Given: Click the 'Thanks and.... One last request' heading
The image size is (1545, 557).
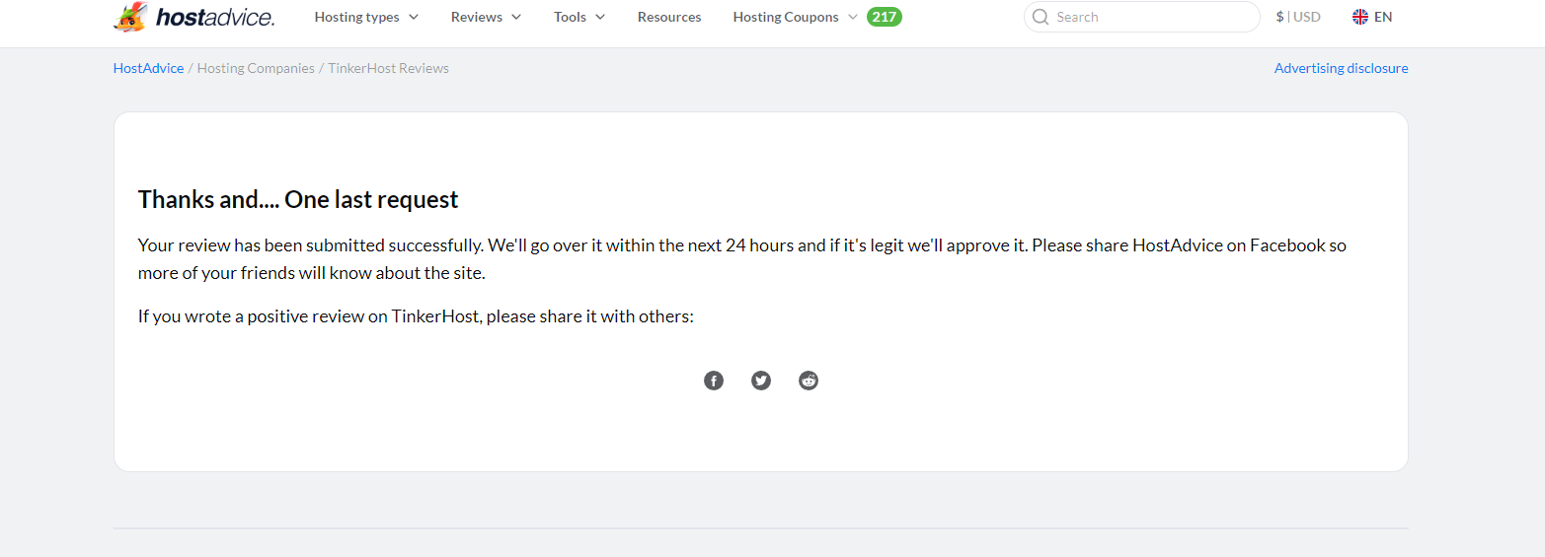Looking at the screenshot, I should (x=298, y=199).
